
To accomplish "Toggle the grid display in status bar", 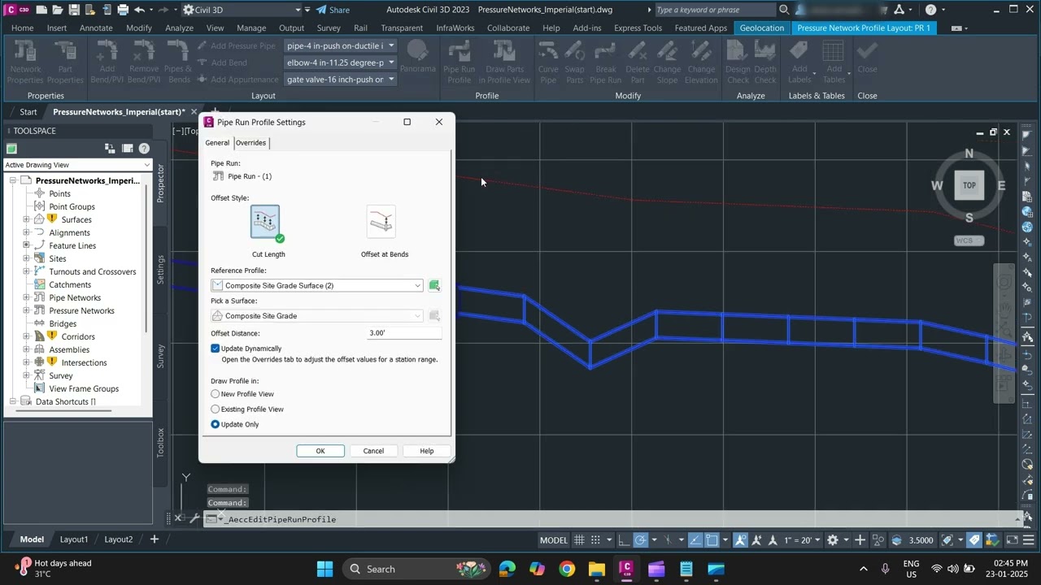I will click(579, 540).
